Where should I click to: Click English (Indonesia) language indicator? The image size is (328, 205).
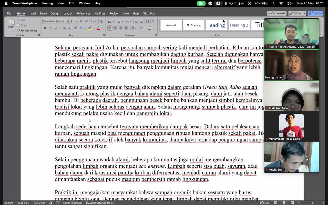72,203
